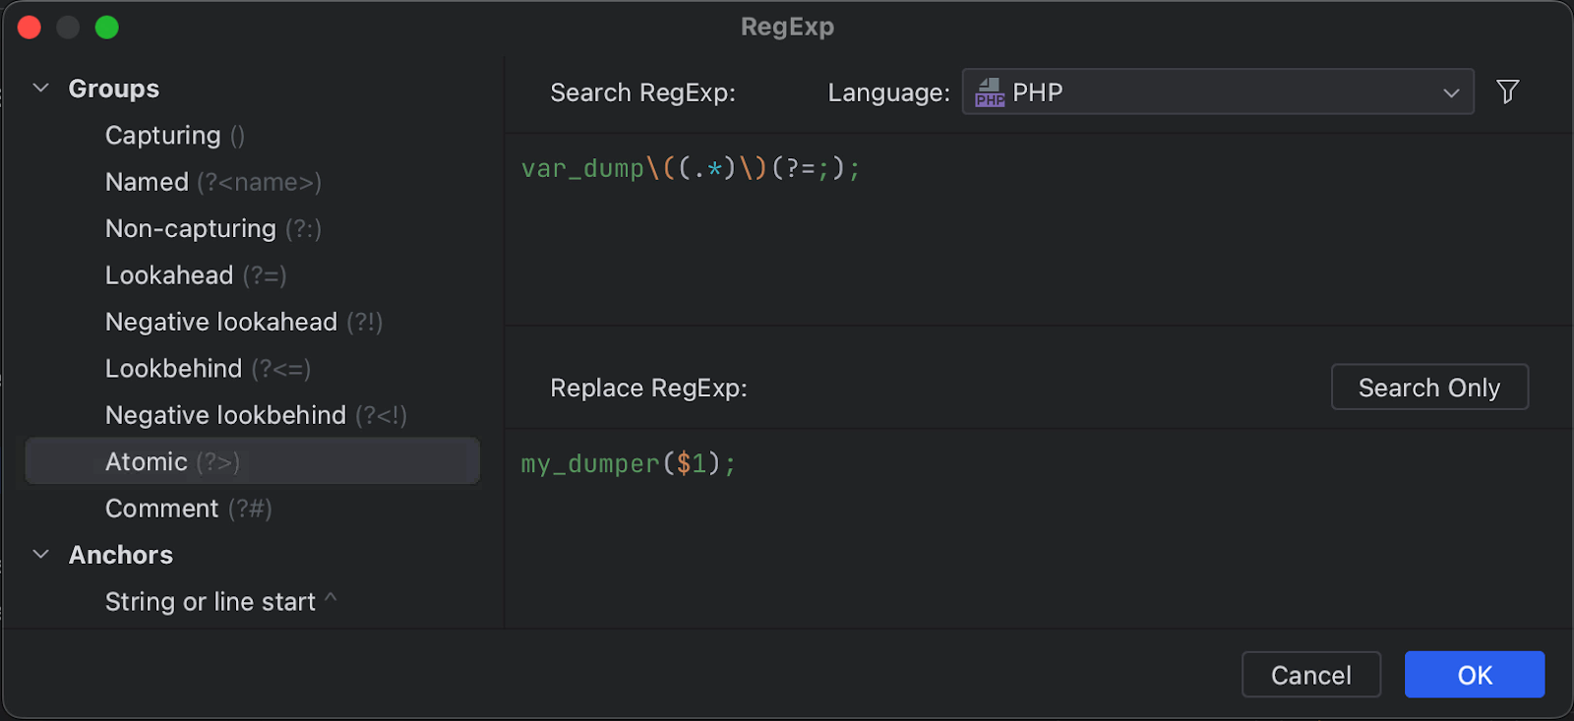Click the Search Only button
The image size is (1574, 721).
[1429, 388]
